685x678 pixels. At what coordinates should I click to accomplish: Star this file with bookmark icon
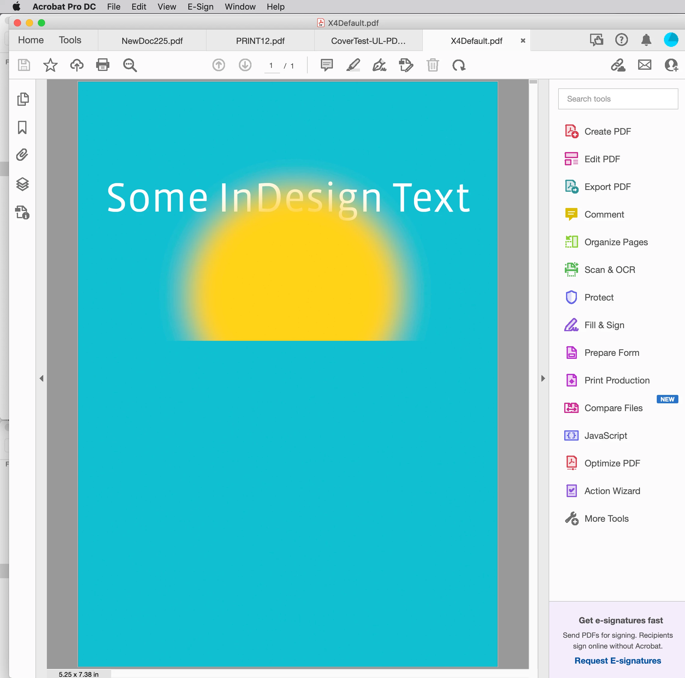point(50,65)
